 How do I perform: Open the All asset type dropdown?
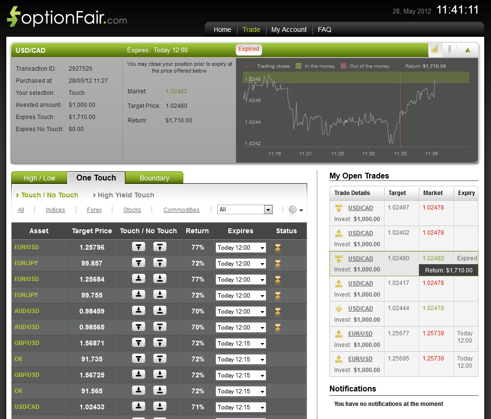(x=245, y=209)
